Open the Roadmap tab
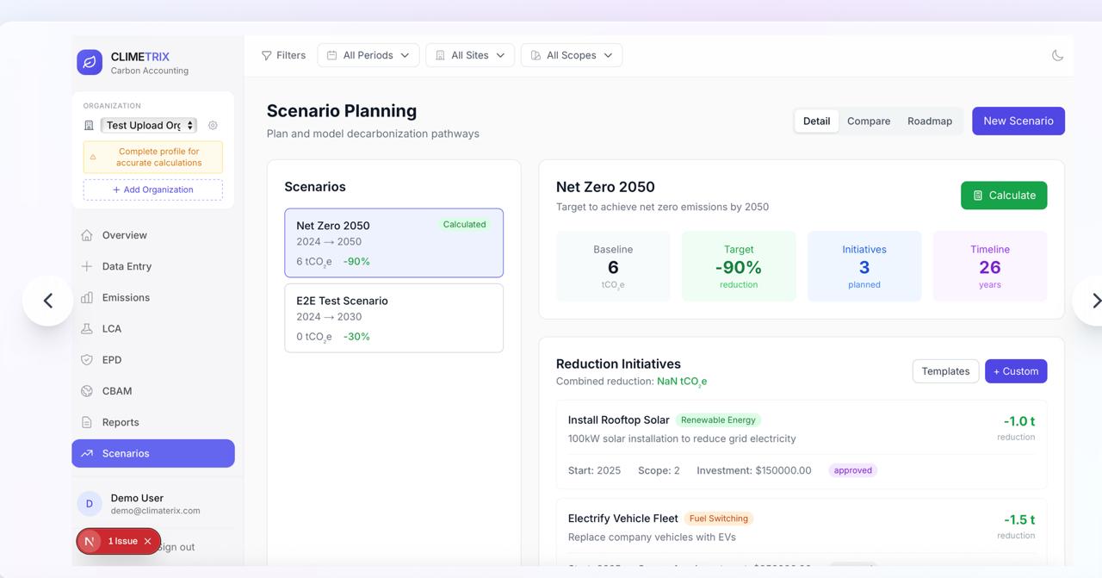Image resolution: width=1102 pixels, height=578 pixels. pos(930,121)
